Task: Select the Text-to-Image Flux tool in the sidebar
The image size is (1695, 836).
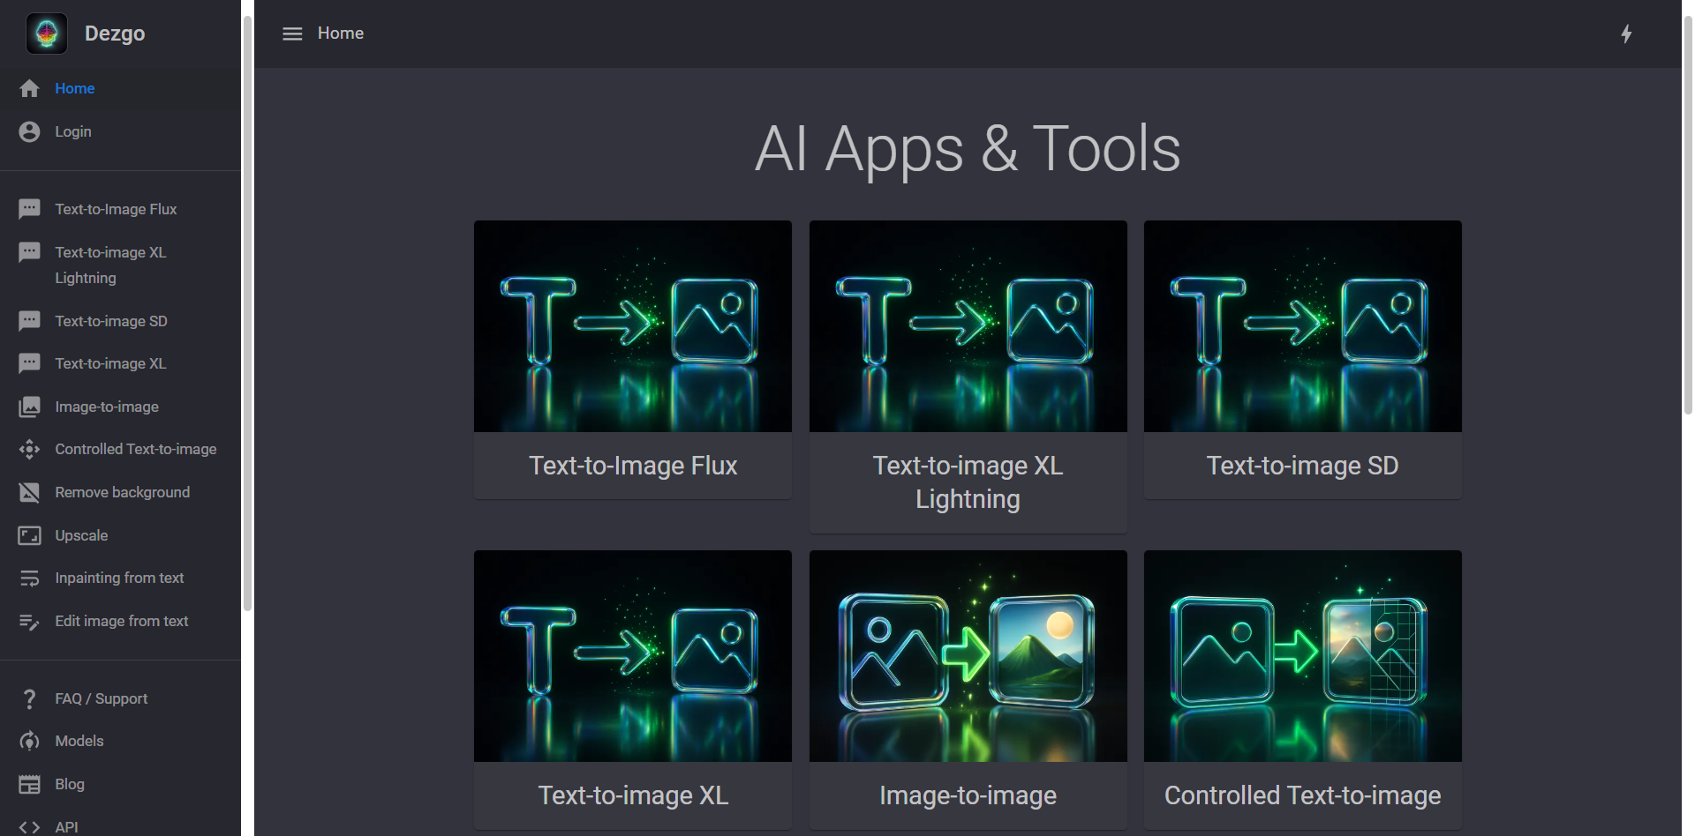Action: click(116, 208)
